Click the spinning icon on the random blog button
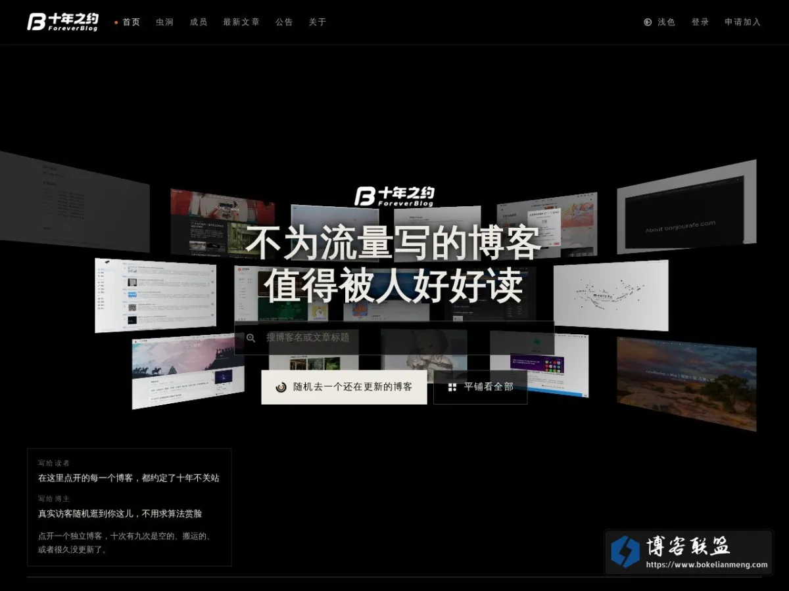789x591 pixels. [x=281, y=387]
